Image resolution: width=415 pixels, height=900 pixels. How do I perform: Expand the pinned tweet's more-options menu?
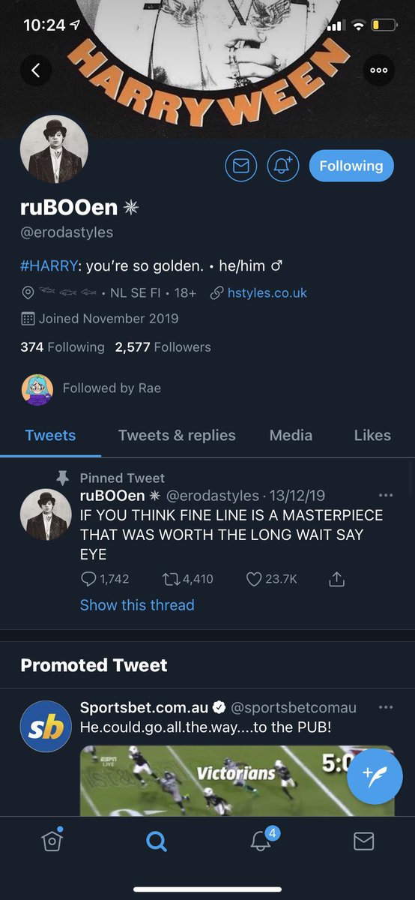(386, 496)
